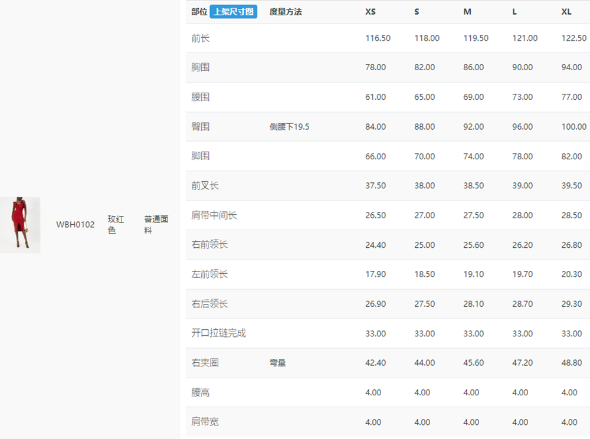Select the 左前领长 row label
The width and height of the screenshot is (590, 439).
pyautogui.click(x=209, y=274)
